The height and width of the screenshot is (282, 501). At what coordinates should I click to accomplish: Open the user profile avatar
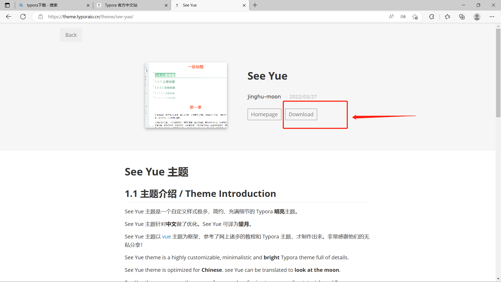pyautogui.click(x=477, y=17)
